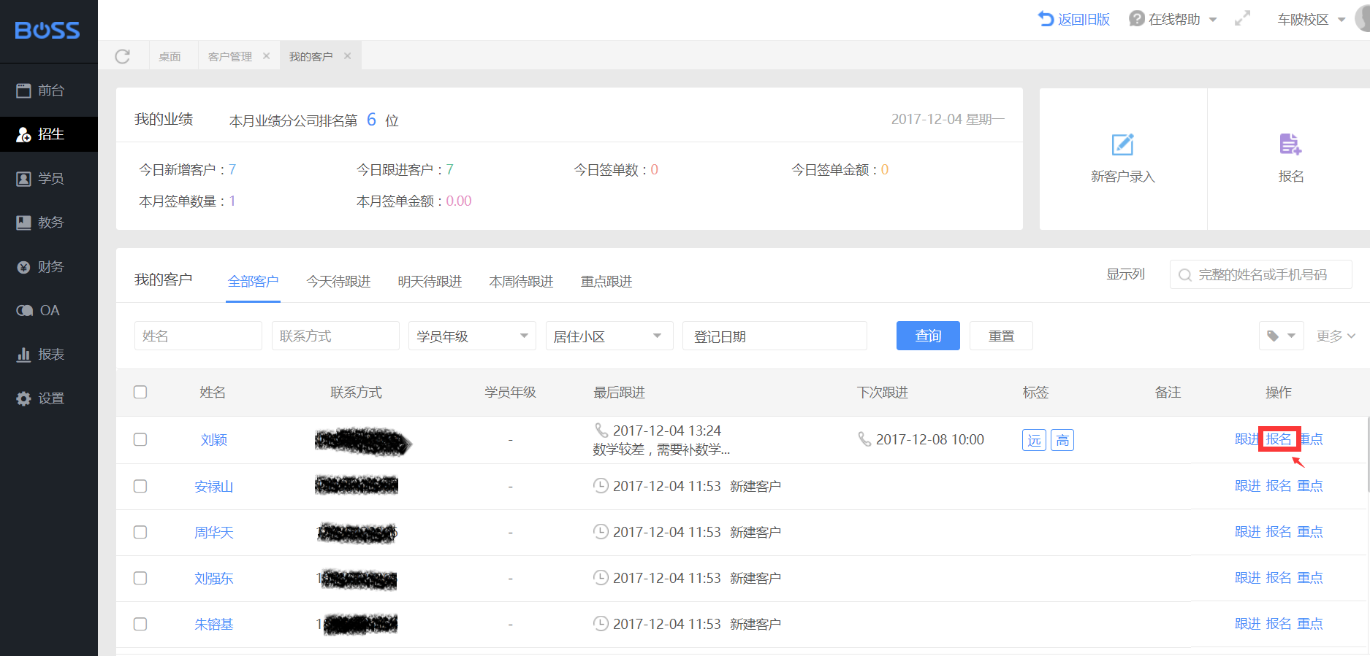Click the 重置 button

1001,336
